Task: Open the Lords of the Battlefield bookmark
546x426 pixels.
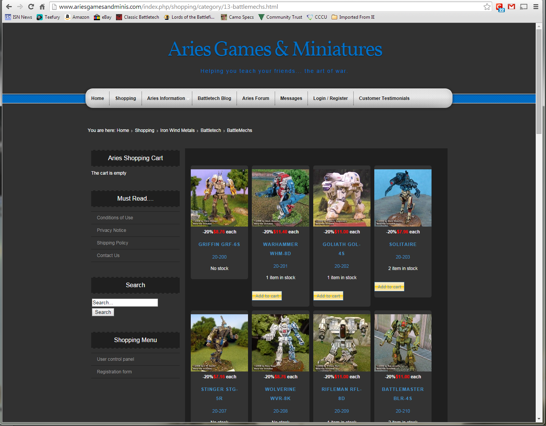Action: click(189, 17)
